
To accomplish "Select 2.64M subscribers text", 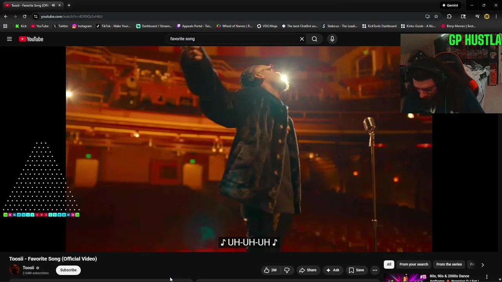I will 36,273.
